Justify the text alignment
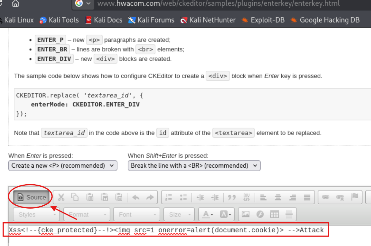The image size is (371, 246). (307, 197)
